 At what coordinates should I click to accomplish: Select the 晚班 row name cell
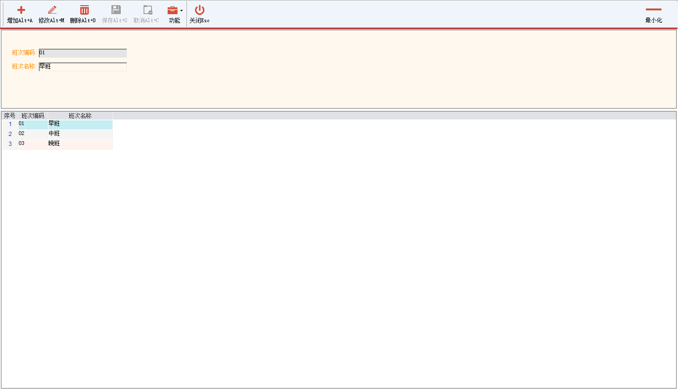click(80, 144)
